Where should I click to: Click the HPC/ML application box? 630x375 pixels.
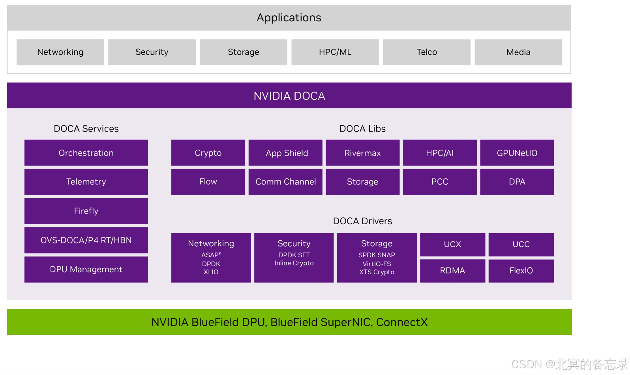(335, 52)
